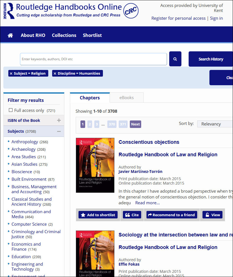Remove the Subject = Religion filter
The width and height of the screenshot is (233, 277).
click(11, 74)
